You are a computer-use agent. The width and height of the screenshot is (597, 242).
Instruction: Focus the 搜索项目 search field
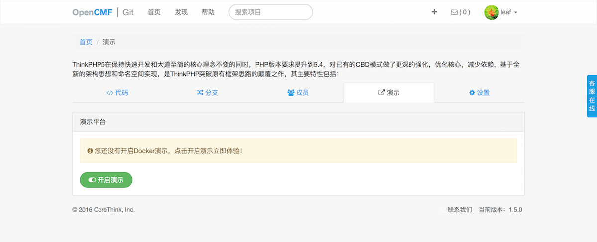tap(271, 12)
